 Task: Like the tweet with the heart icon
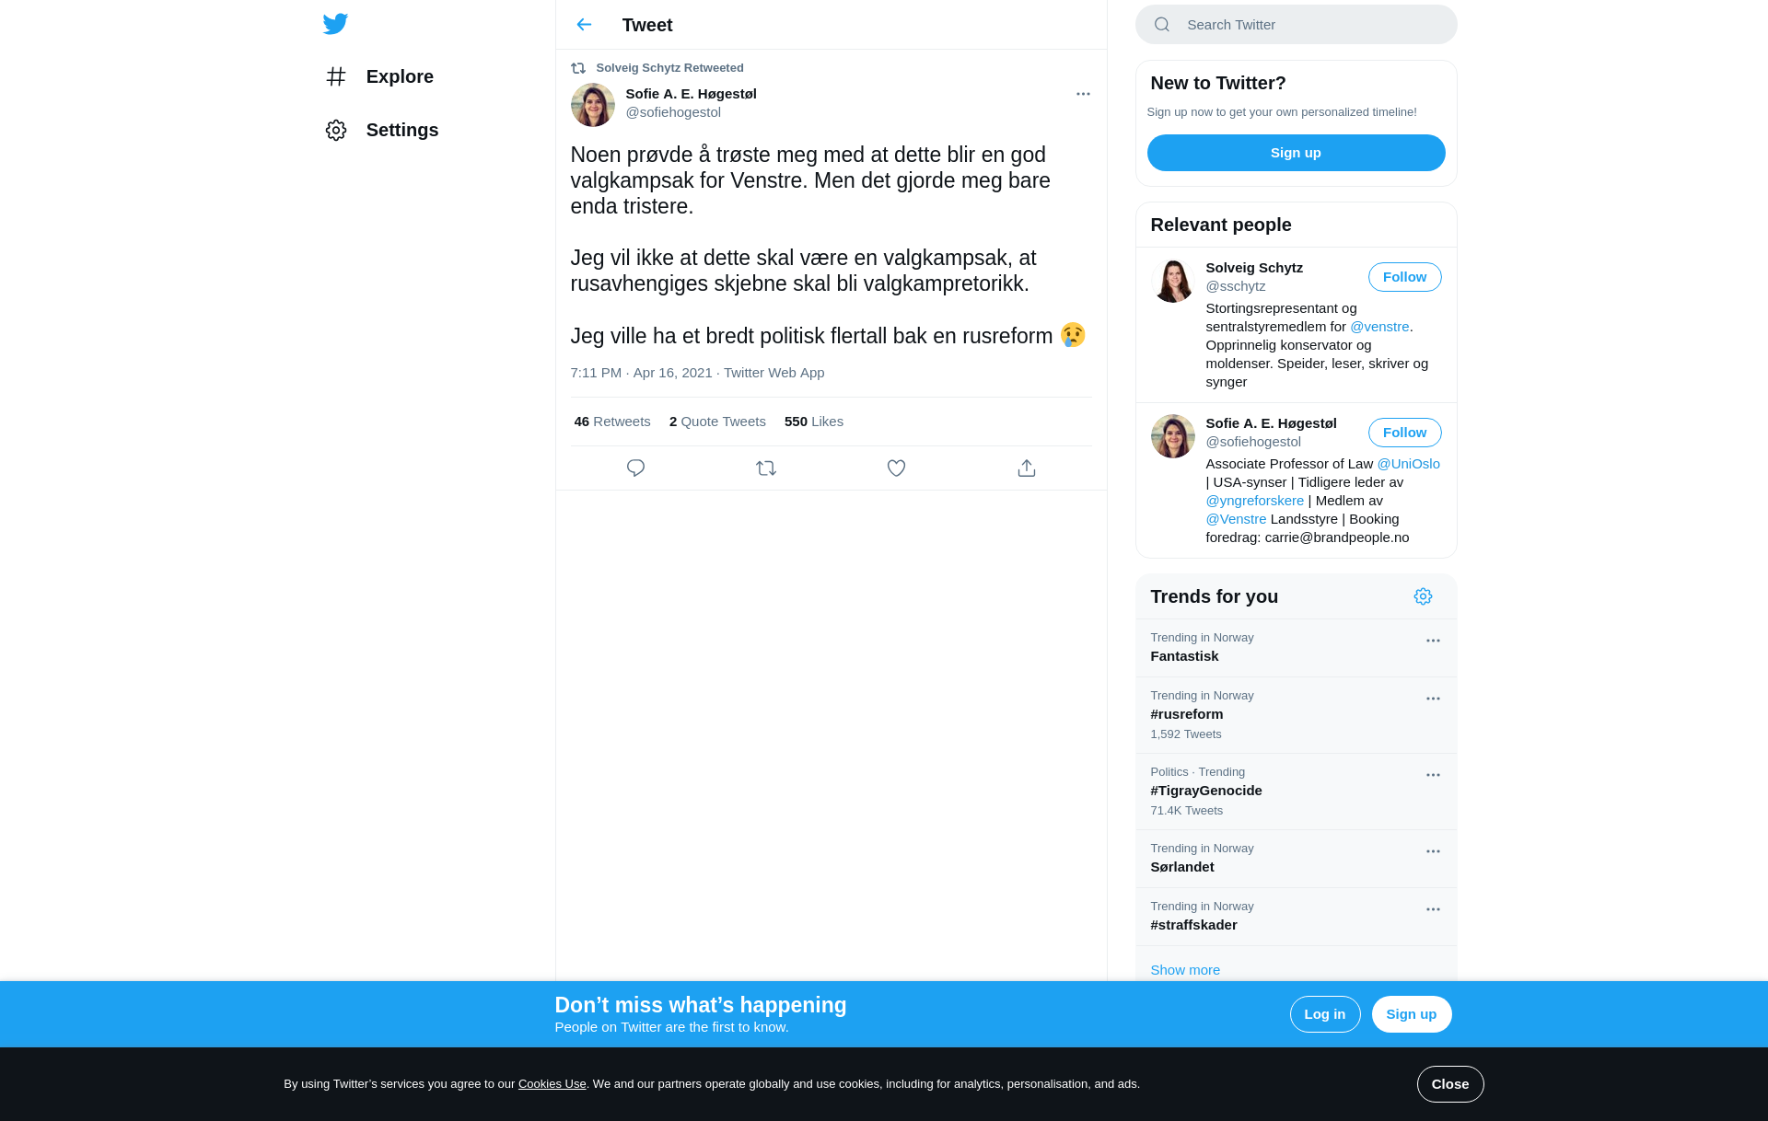point(896,468)
